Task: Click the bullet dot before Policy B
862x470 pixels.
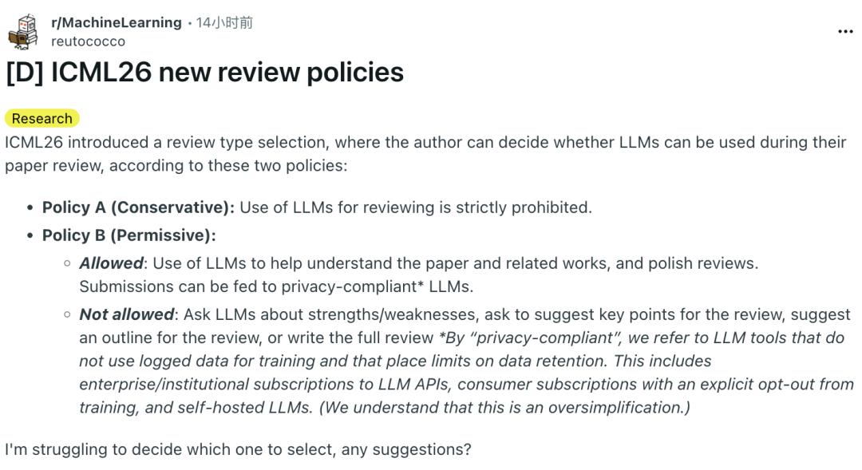Action: point(30,236)
